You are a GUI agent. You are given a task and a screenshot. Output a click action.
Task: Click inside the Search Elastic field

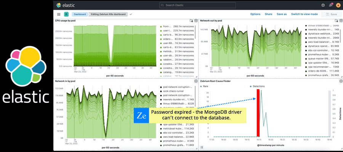coord(198,5)
